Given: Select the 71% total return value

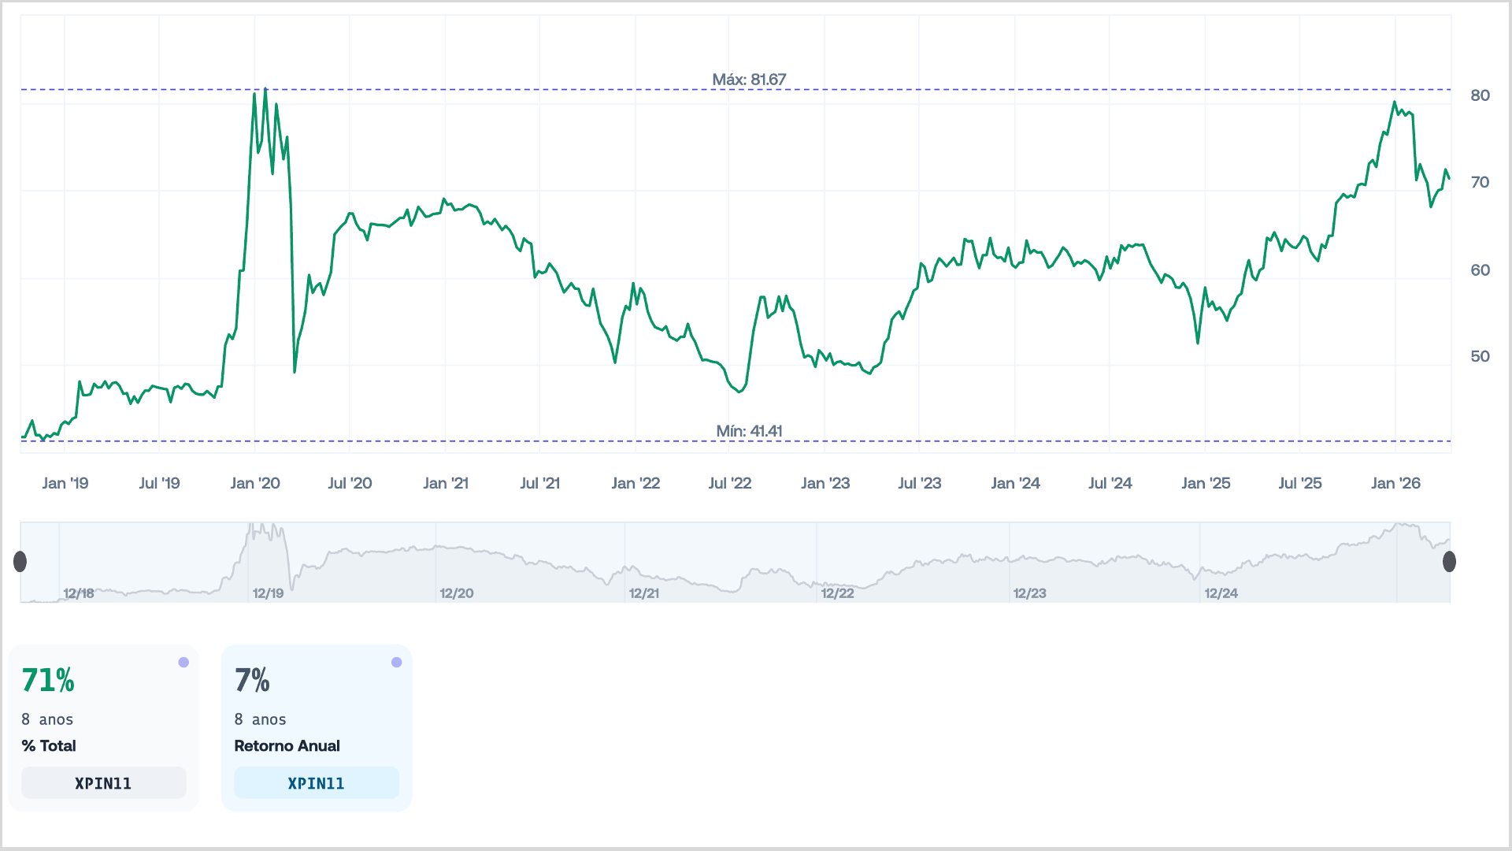Looking at the screenshot, I should pyautogui.click(x=48, y=681).
